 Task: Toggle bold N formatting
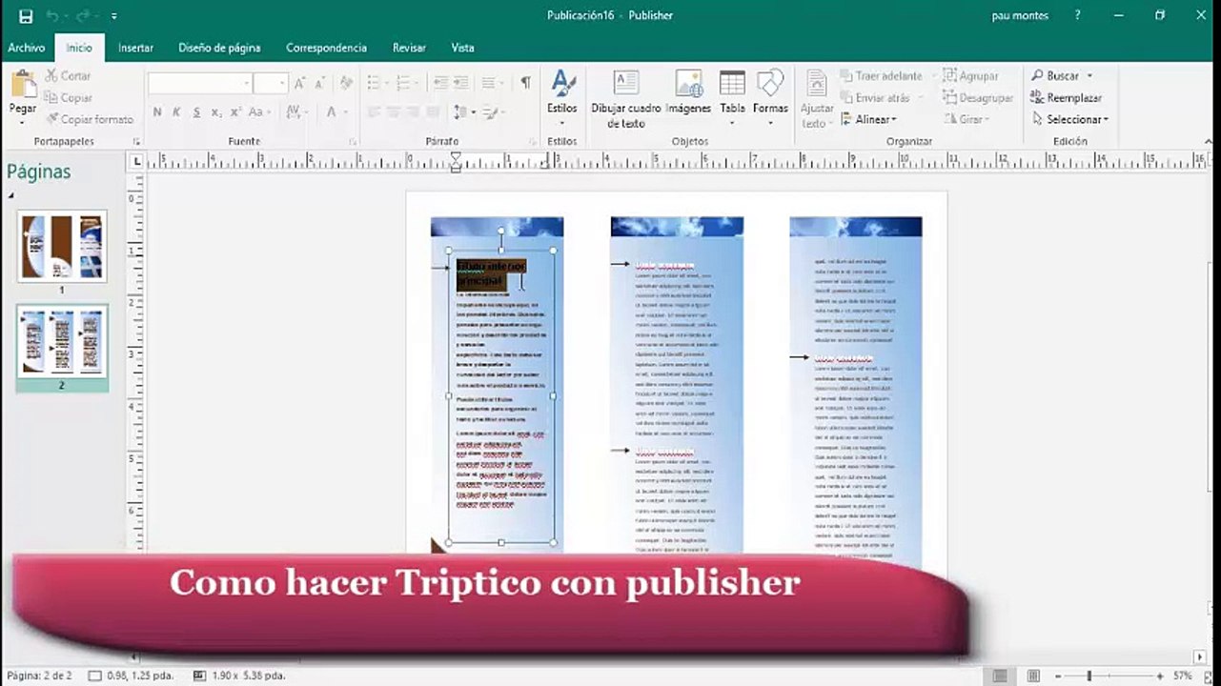tap(157, 111)
